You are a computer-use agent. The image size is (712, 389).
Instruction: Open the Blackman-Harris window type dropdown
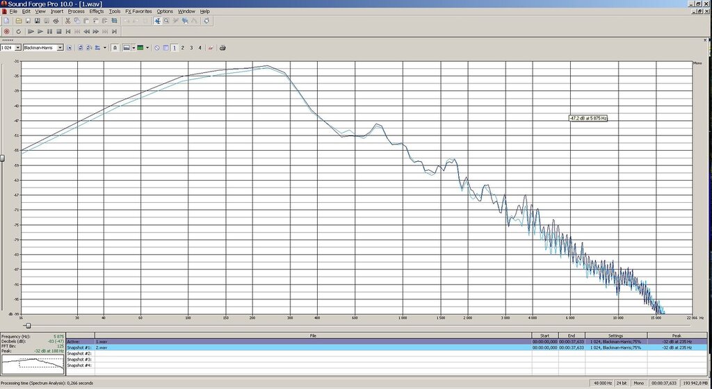(x=60, y=48)
